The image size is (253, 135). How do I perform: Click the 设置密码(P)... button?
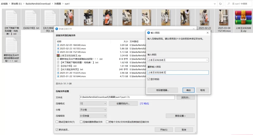123,104
